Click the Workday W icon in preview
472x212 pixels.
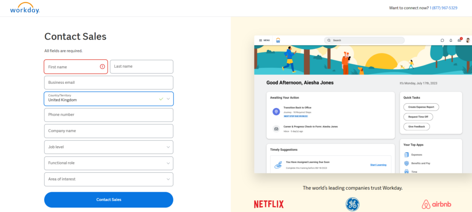click(x=278, y=41)
